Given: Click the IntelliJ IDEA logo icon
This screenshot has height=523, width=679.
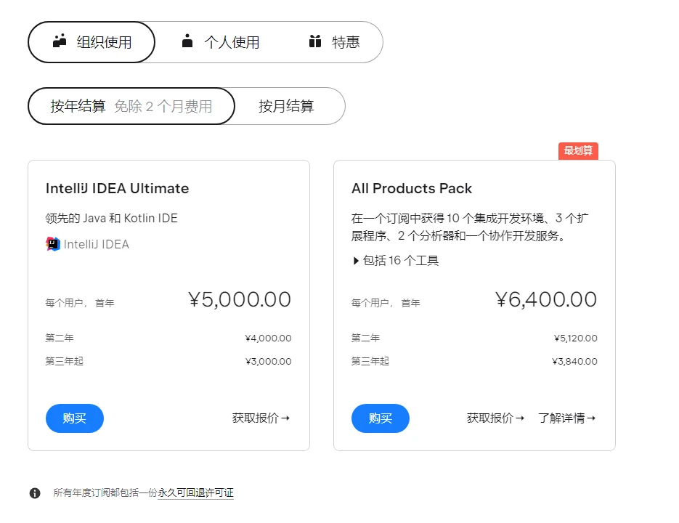Looking at the screenshot, I should click(53, 244).
